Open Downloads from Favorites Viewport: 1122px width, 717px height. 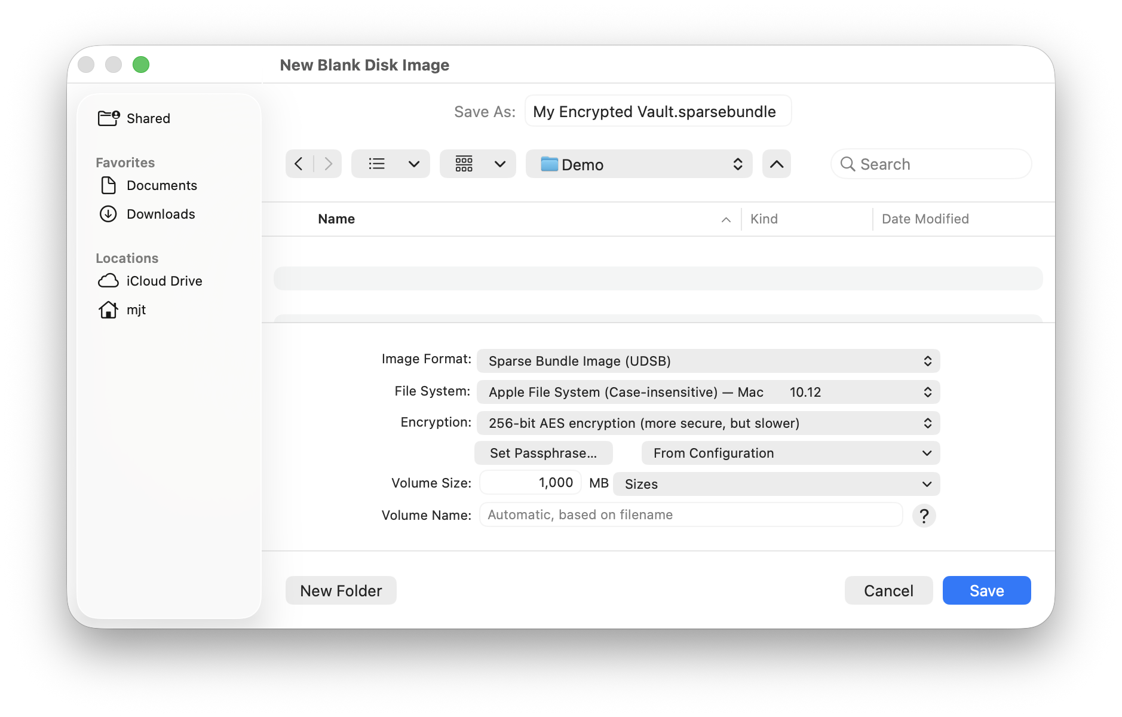(160, 214)
